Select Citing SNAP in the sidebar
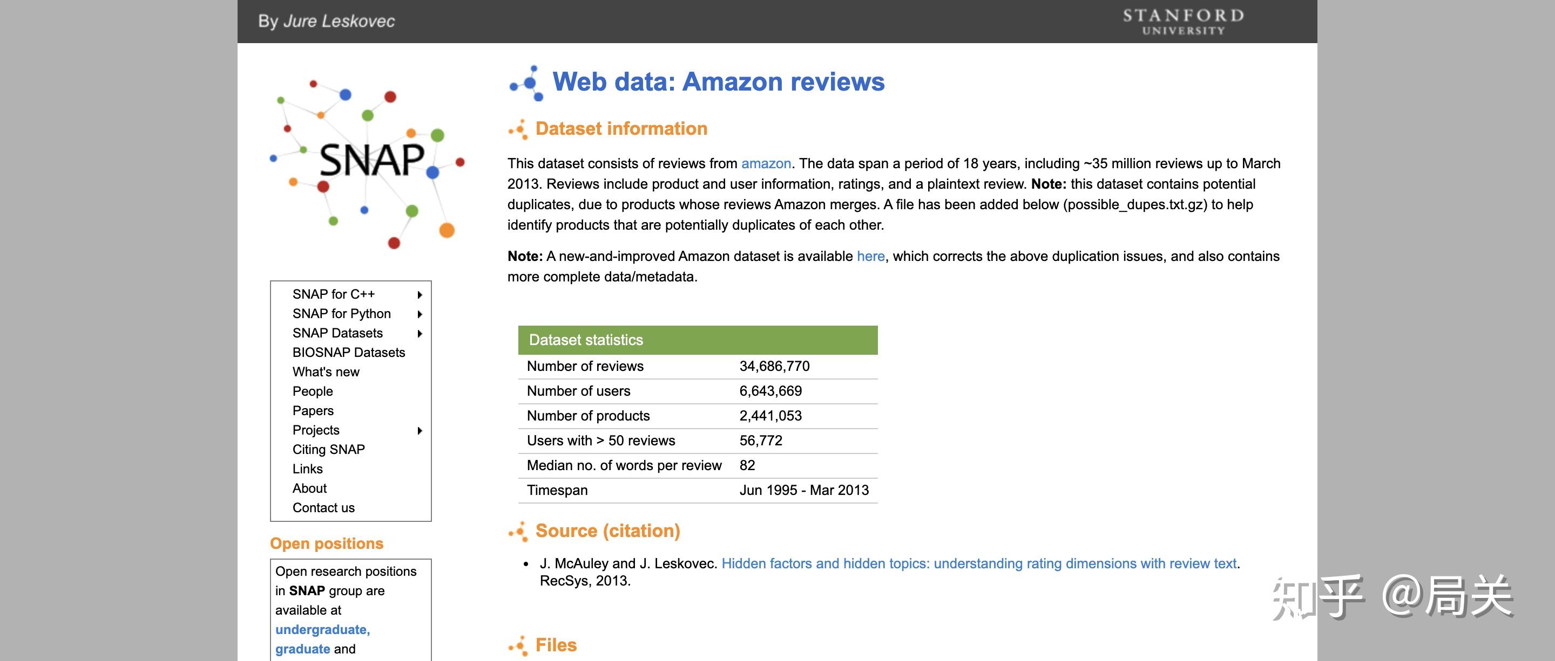The width and height of the screenshot is (1555, 661). [328, 450]
